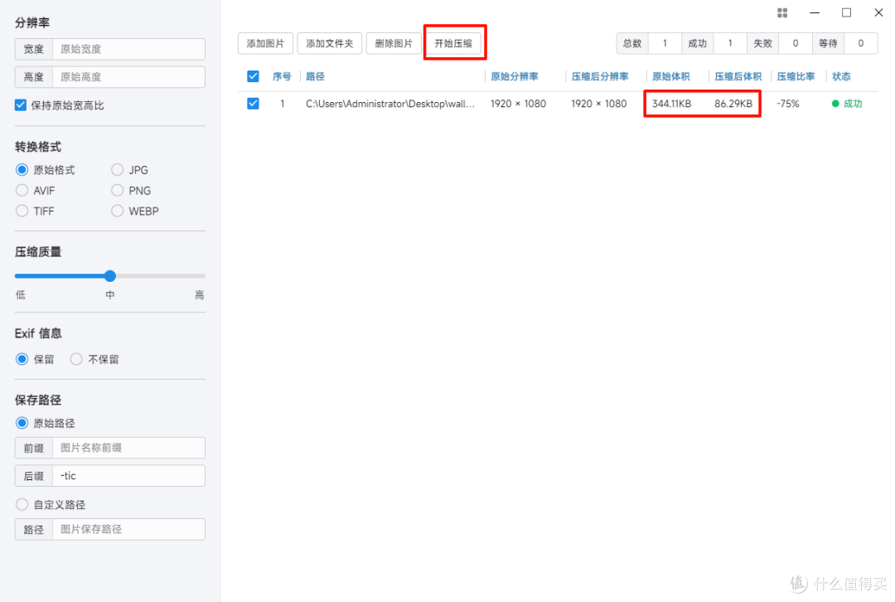
Task: Select TIFF output format
Action: pyautogui.click(x=22, y=211)
